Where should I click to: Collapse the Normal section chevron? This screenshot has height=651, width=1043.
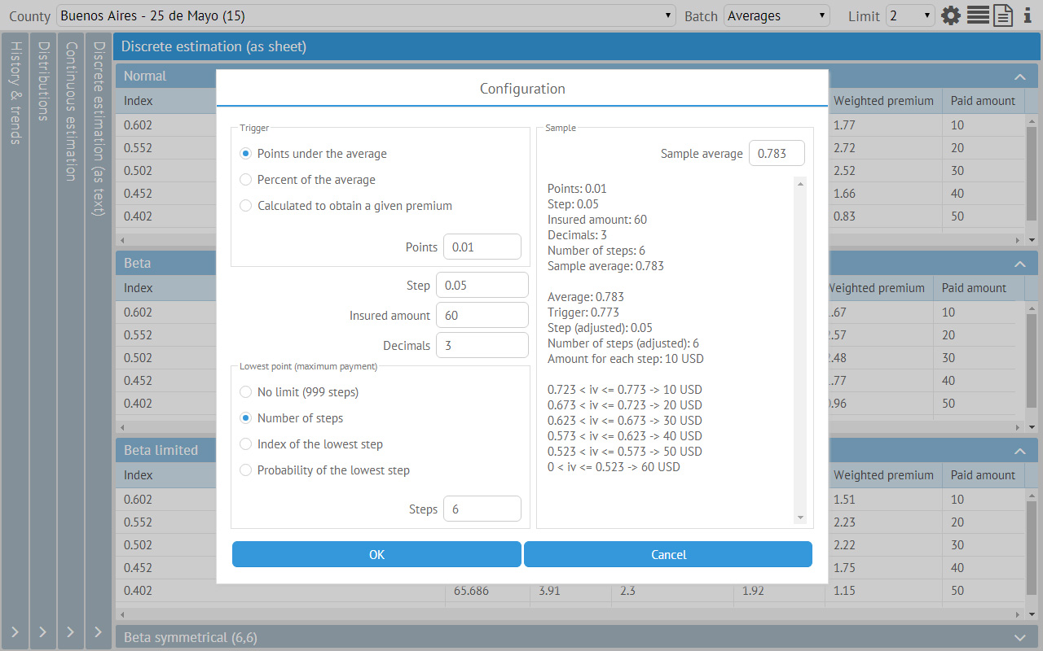pyautogui.click(x=1019, y=76)
